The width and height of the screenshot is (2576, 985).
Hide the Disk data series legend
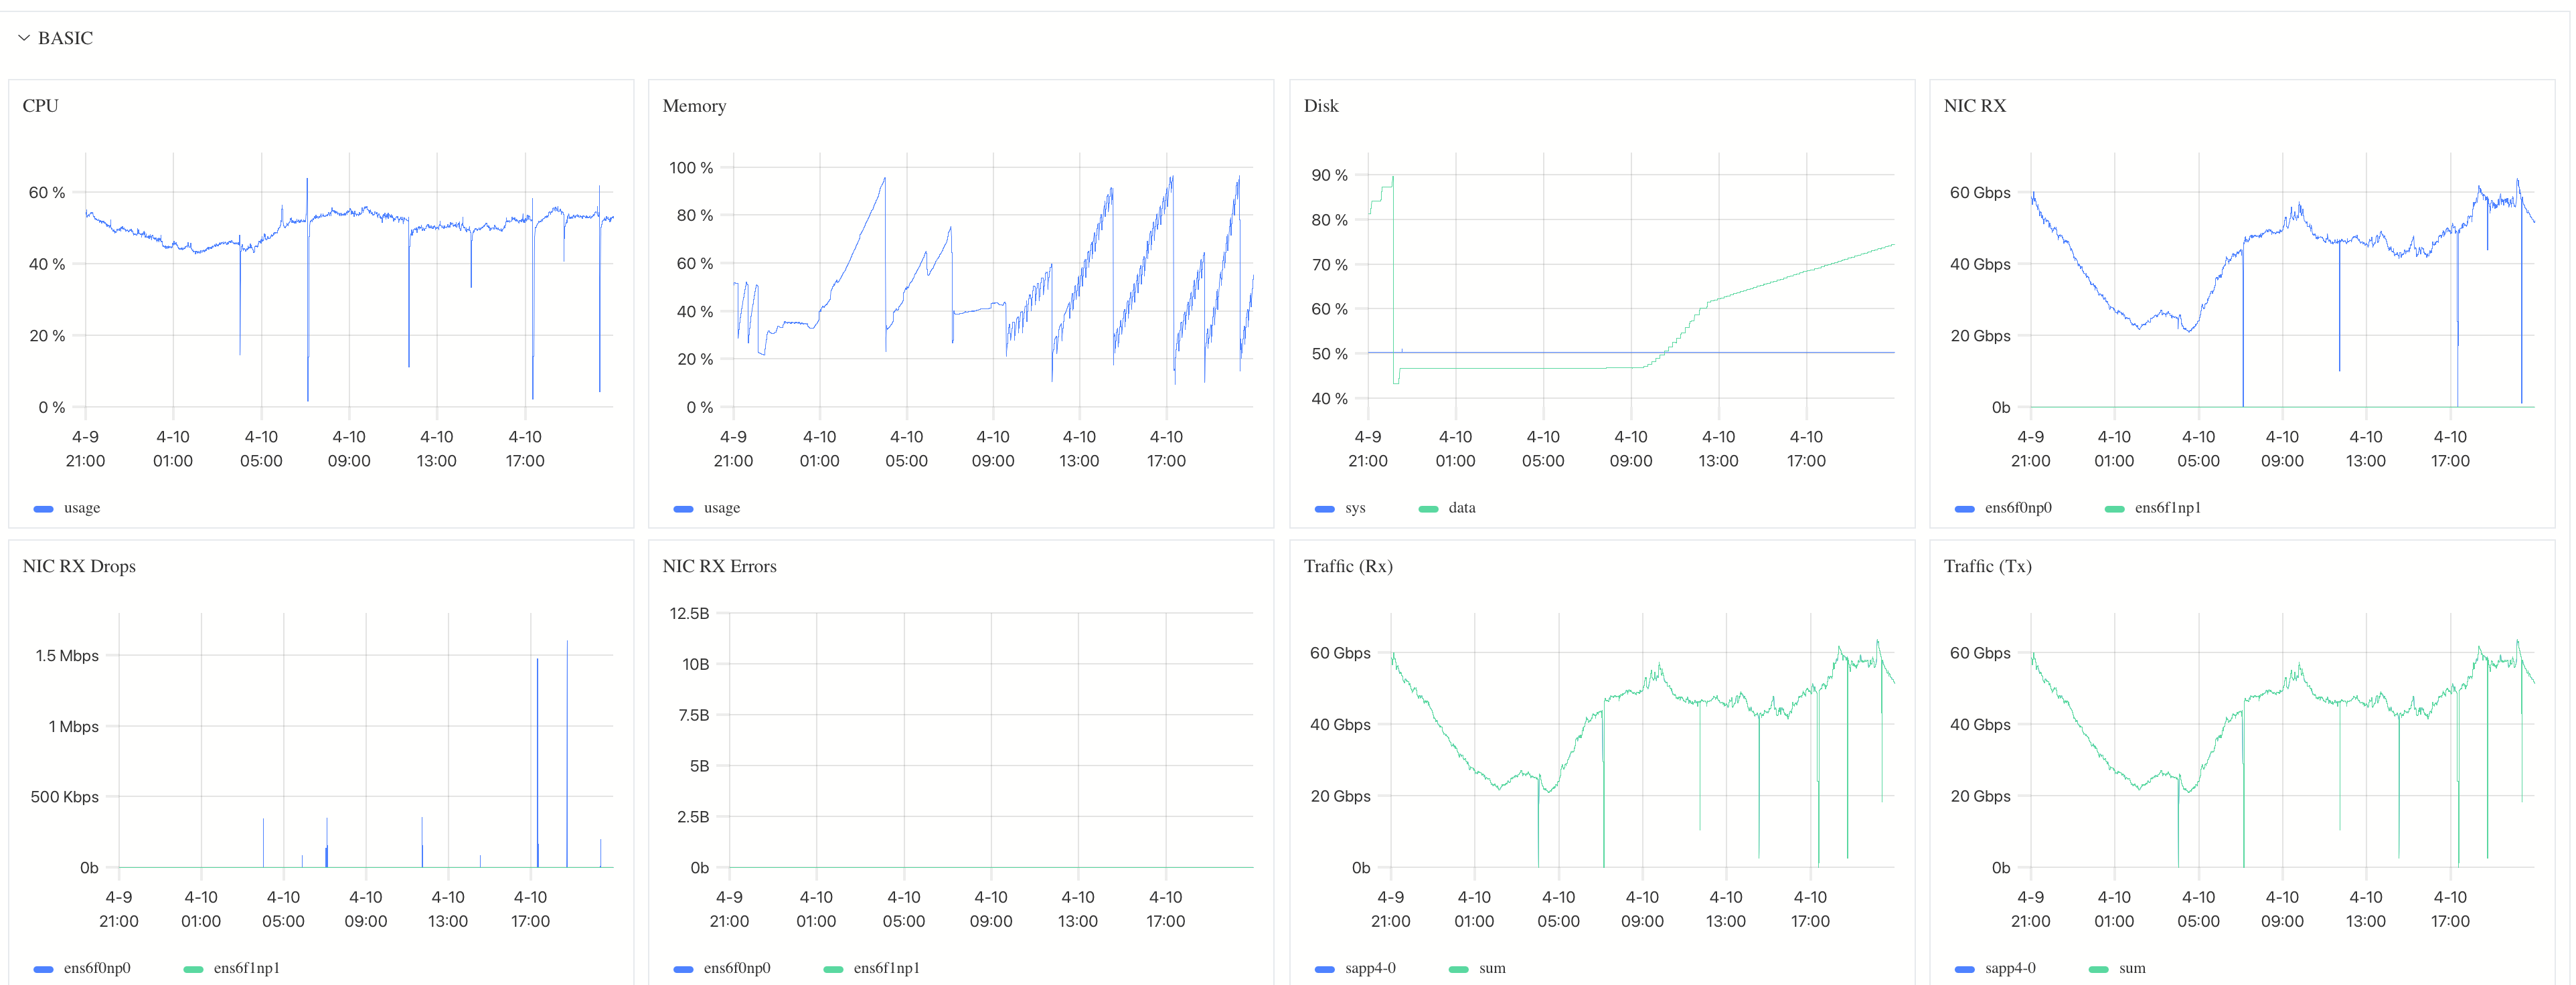[1461, 508]
